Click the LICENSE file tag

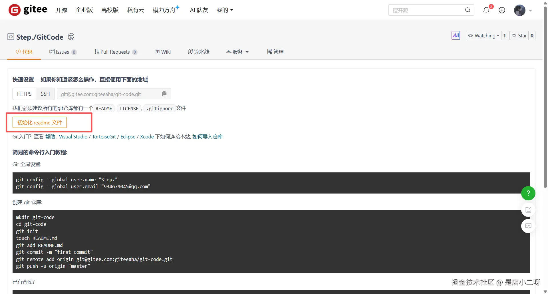(x=129, y=108)
